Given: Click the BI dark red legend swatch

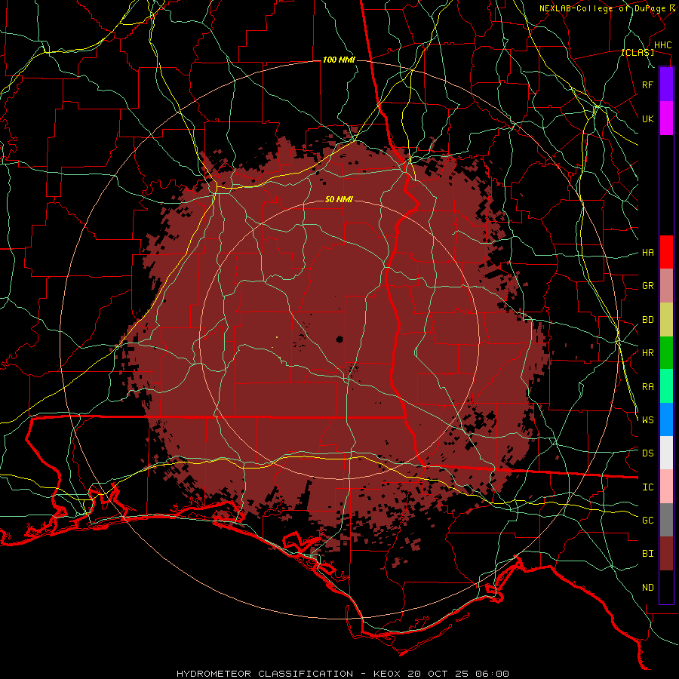Looking at the screenshot, I should [666, 554].
